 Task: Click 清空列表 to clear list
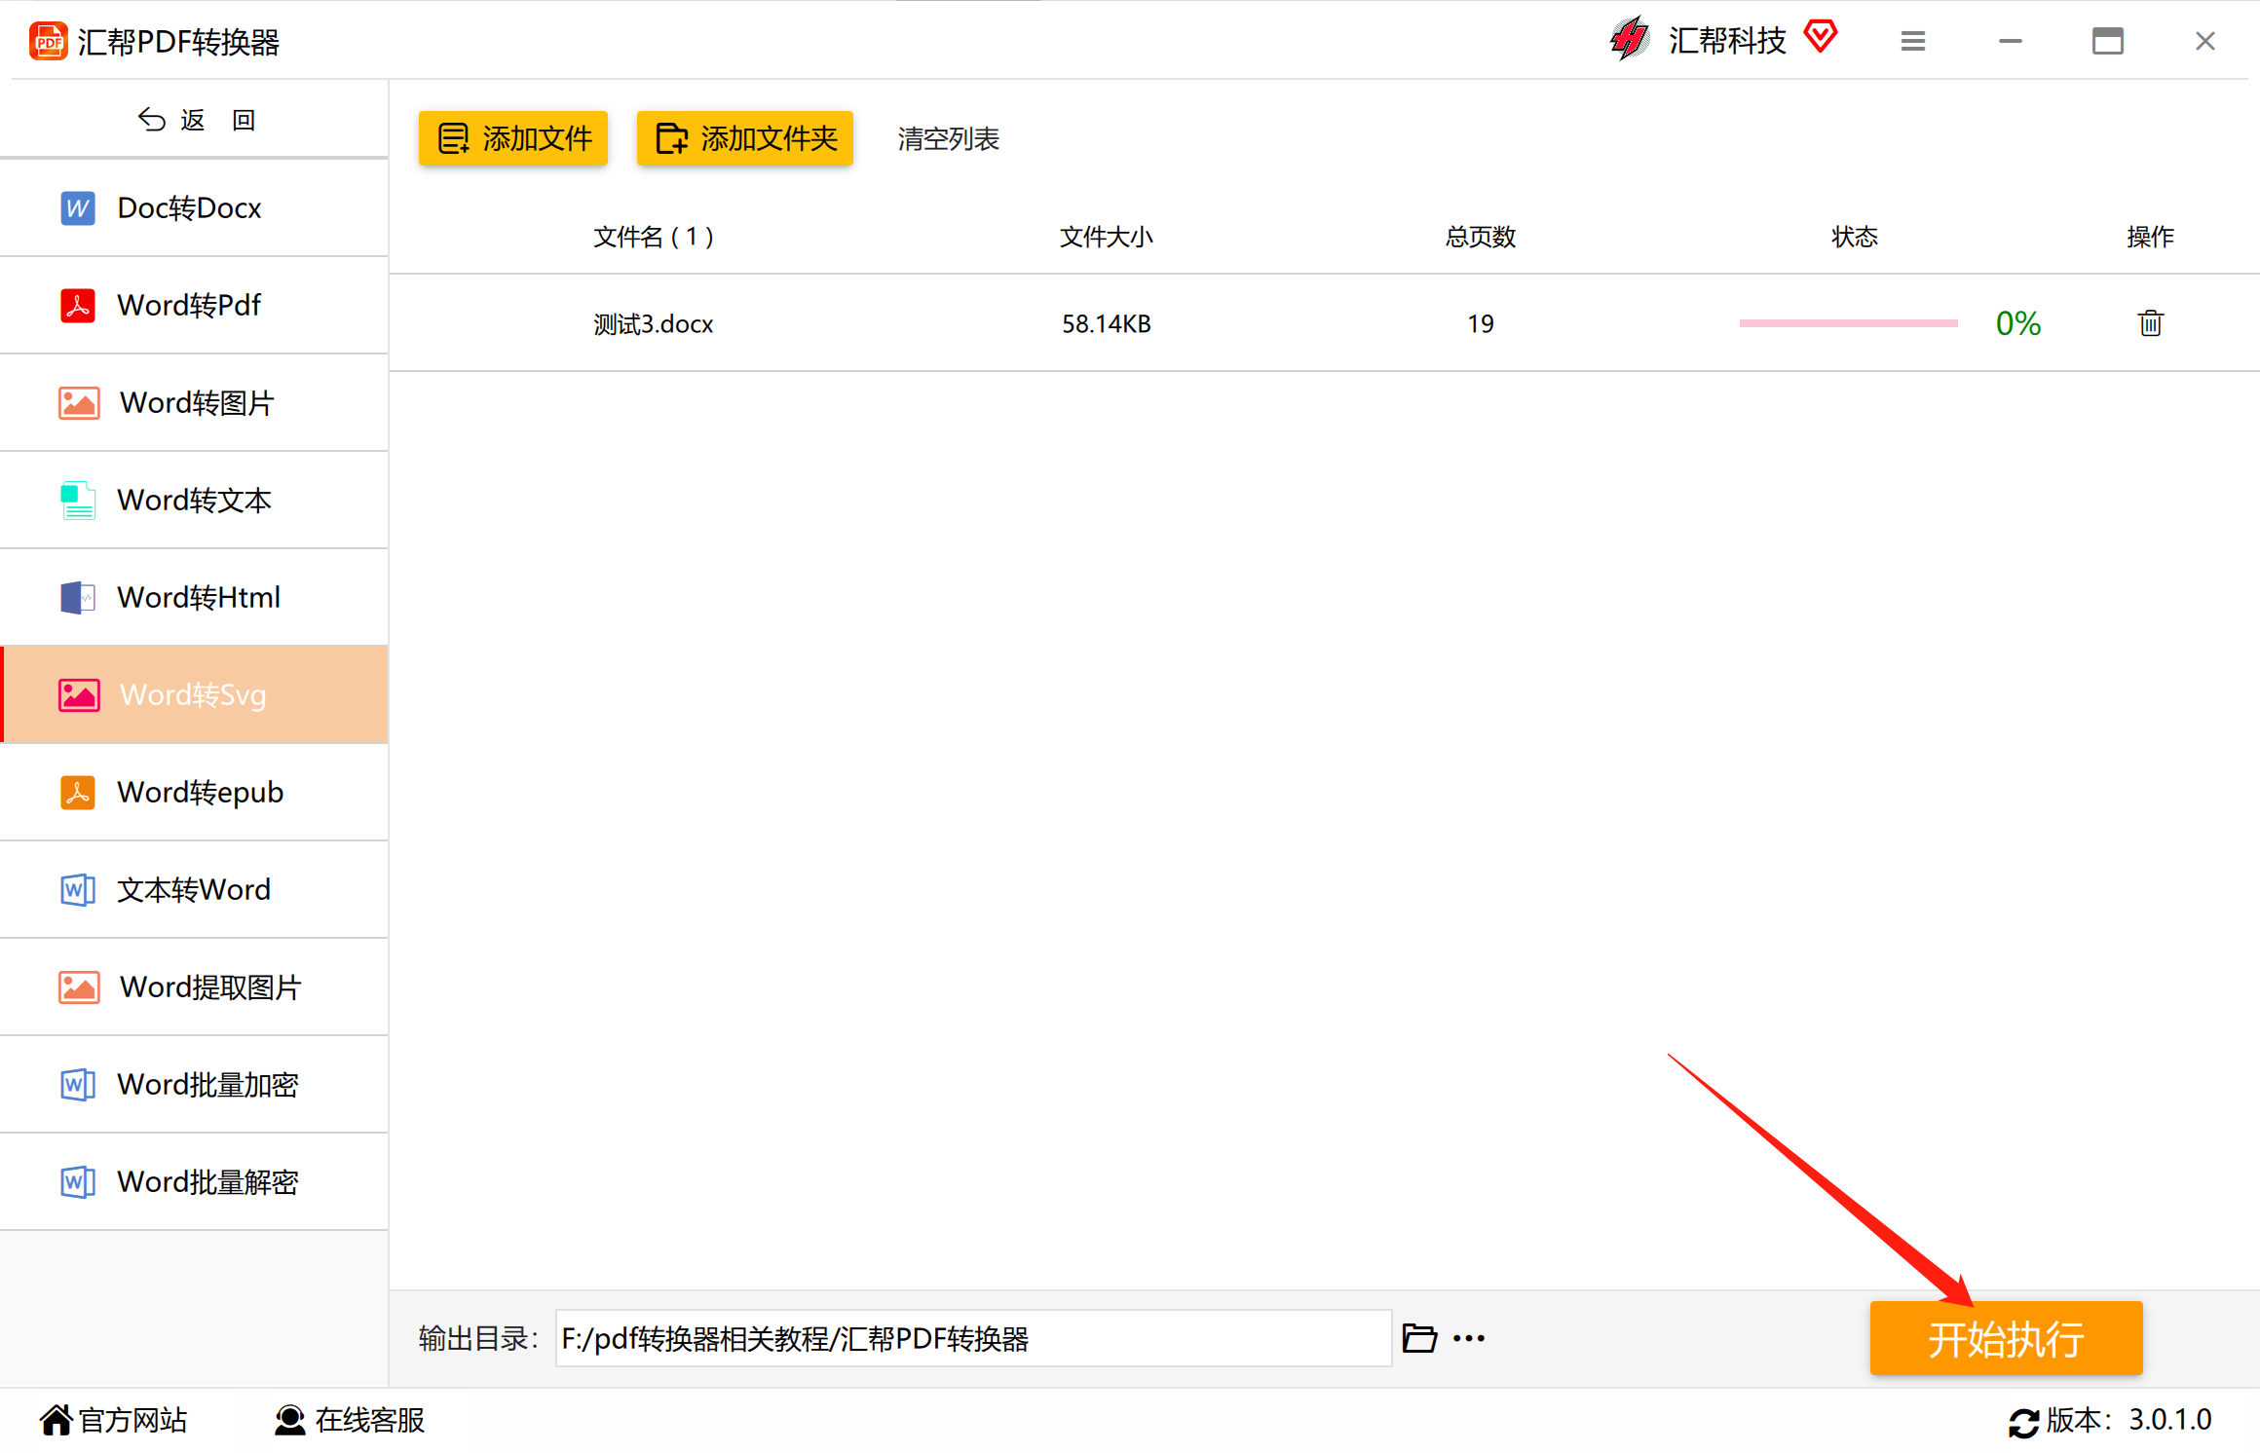point(948,138)
